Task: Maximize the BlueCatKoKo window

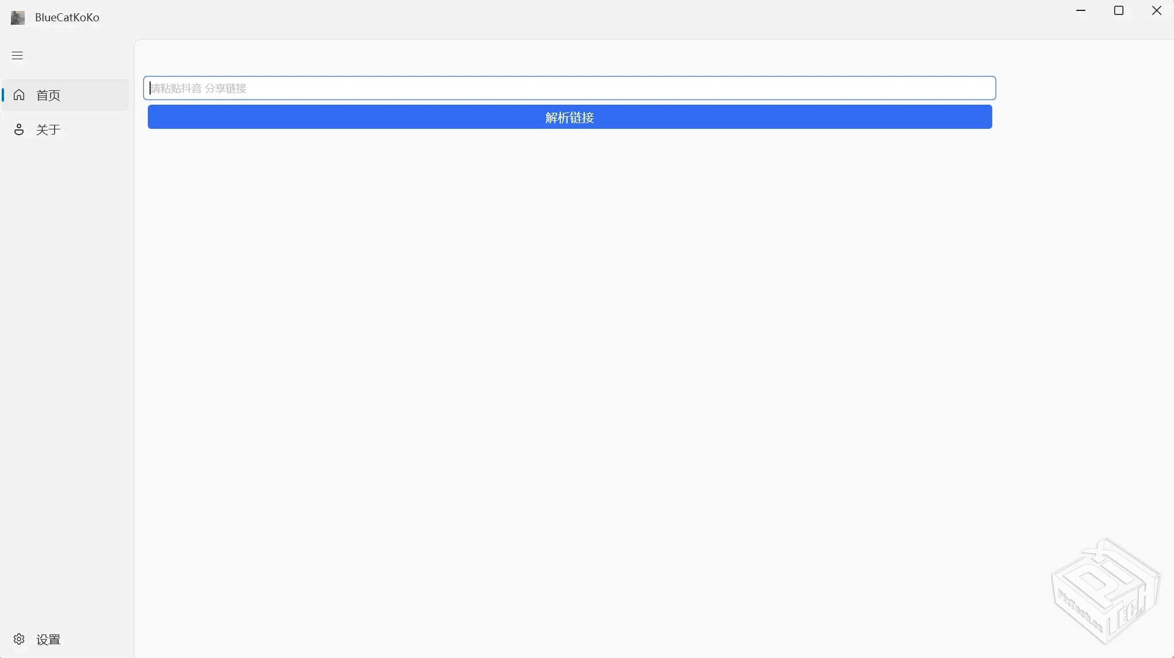Action: (1119, 10)
